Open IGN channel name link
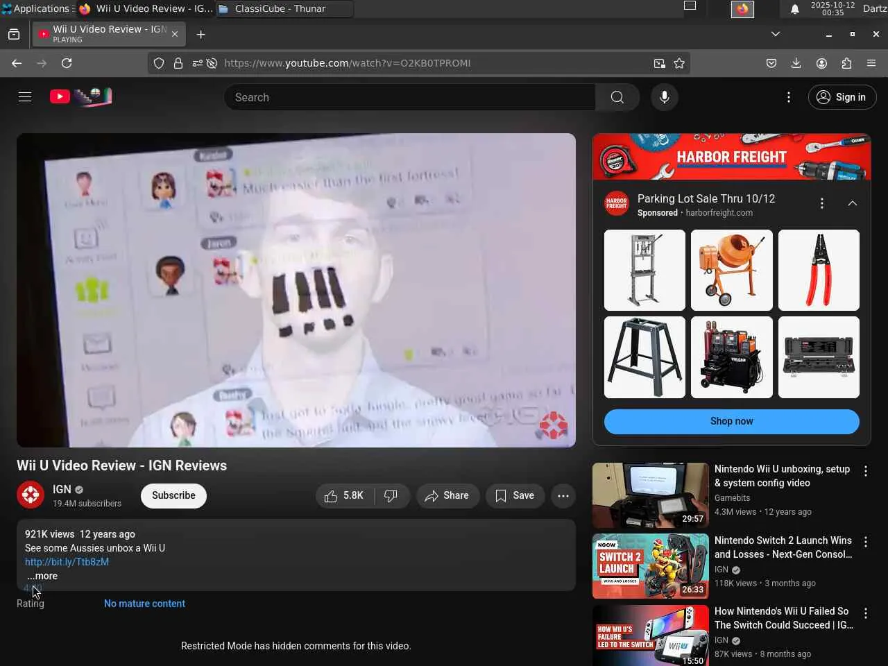The image size is (888, 666). pos(62,489)
